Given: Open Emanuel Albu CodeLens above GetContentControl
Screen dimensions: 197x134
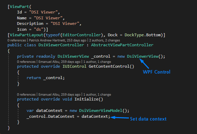Looking at the screenshot, I should [x=59, y=62].
